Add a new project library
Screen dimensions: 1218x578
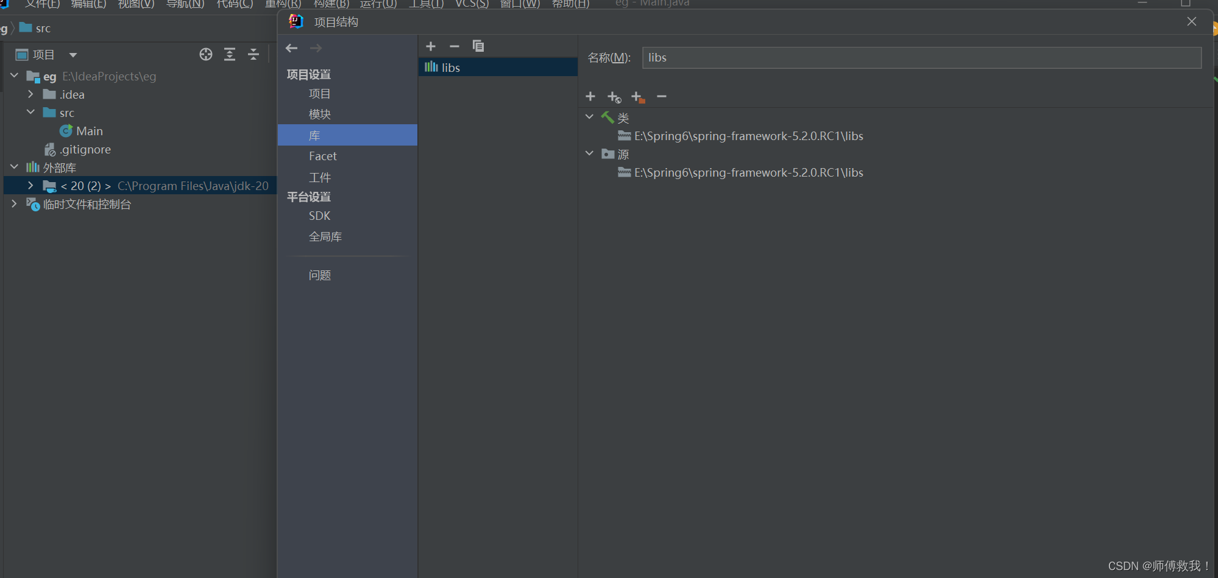[431, 46]
